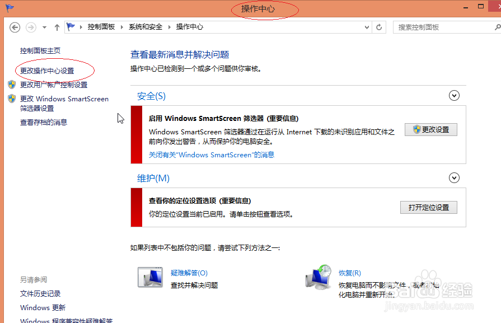The height and width of the screenshot is (323, 501).
Task: Collapse the 安全(S) section chevron
Action: (454, 96)
